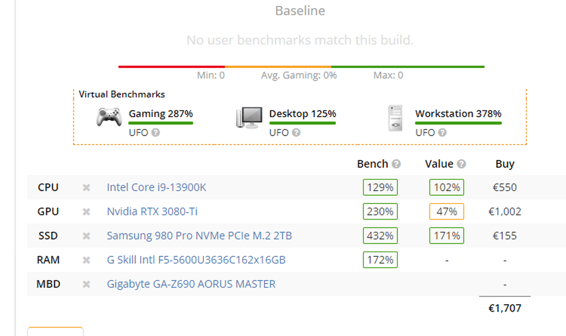Click the gaming controller icon
The width and height of the screenshot is (566, 336).
pyautogui.click(x=109, y=117)
